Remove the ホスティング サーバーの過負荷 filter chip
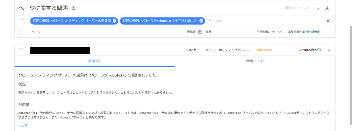This screenshot has height=131, width=352. 114,21
